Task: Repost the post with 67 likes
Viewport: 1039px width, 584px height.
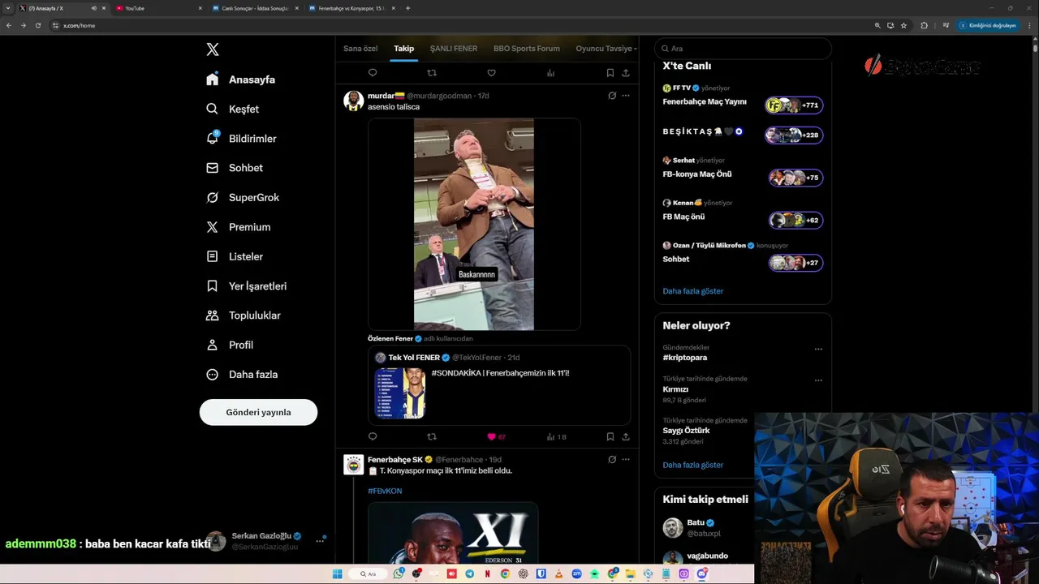Action: pyautogui.click(x=432, y=436)
